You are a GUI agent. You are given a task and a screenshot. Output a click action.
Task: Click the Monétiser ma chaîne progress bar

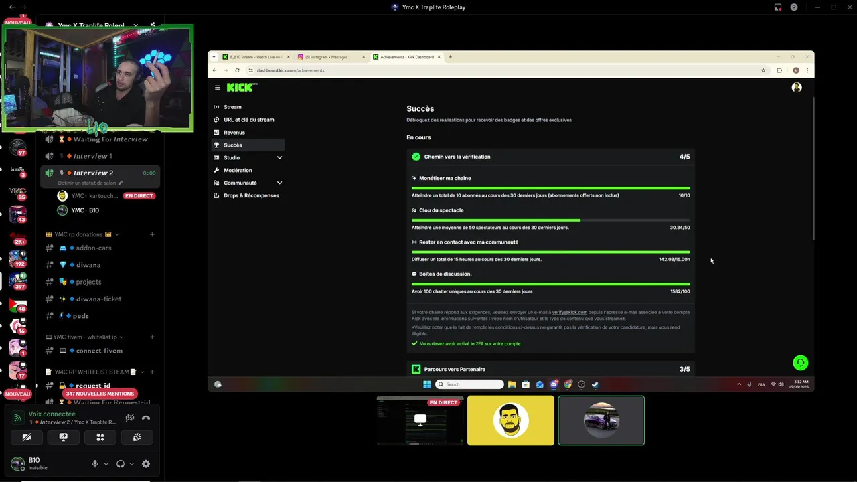click(550, 188)
